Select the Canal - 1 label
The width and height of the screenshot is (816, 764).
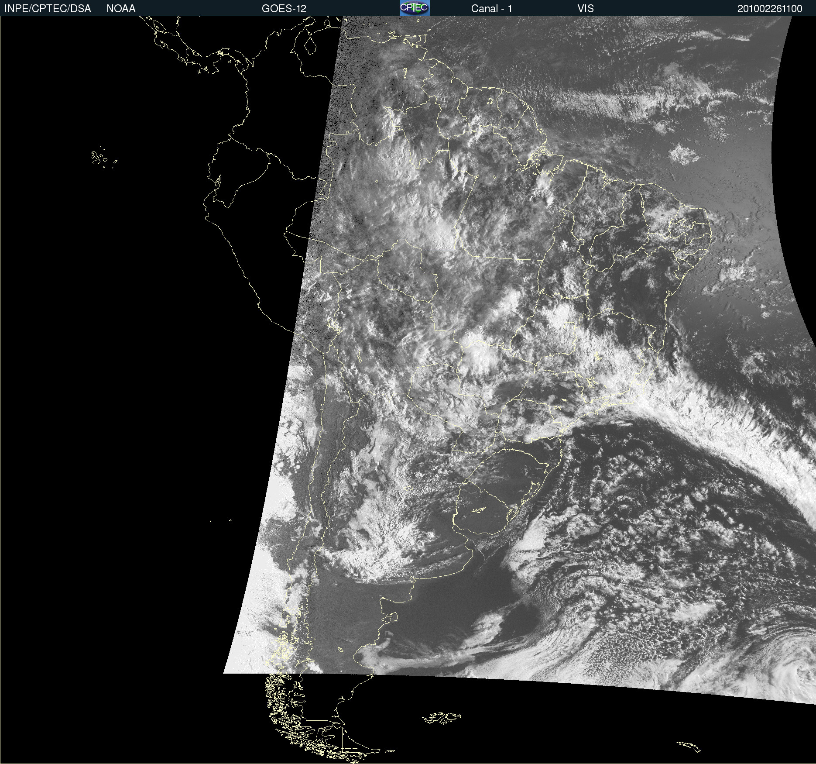point(492,9)
